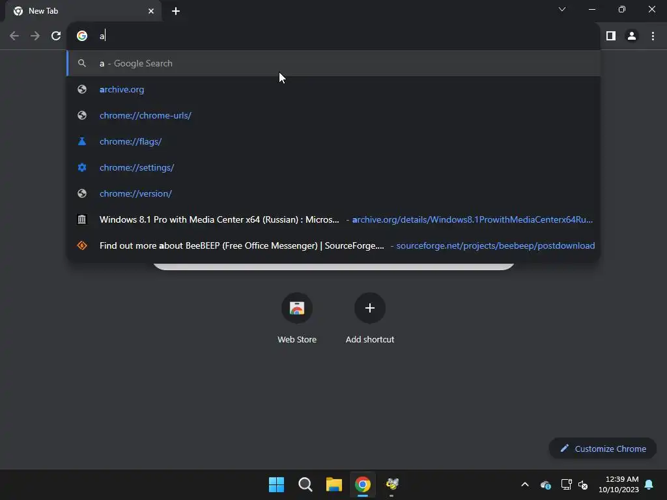Open the side panel icon
Screen dimensions: 667x500
[x=611, y=36]
